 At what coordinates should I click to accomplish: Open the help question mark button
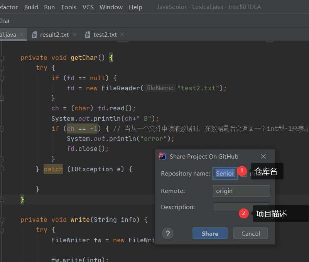pos(167,233)
